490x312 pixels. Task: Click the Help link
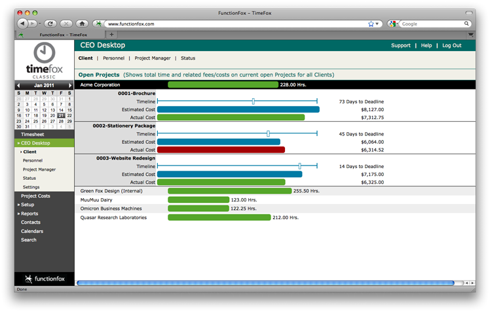426,46
